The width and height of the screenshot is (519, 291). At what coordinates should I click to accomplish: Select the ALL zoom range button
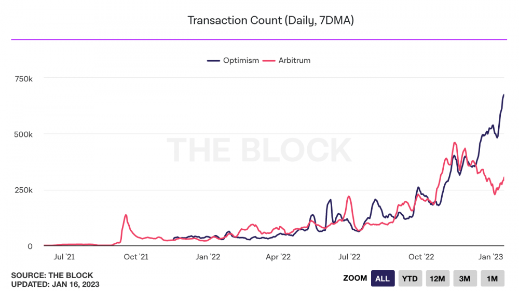point(383,279)
